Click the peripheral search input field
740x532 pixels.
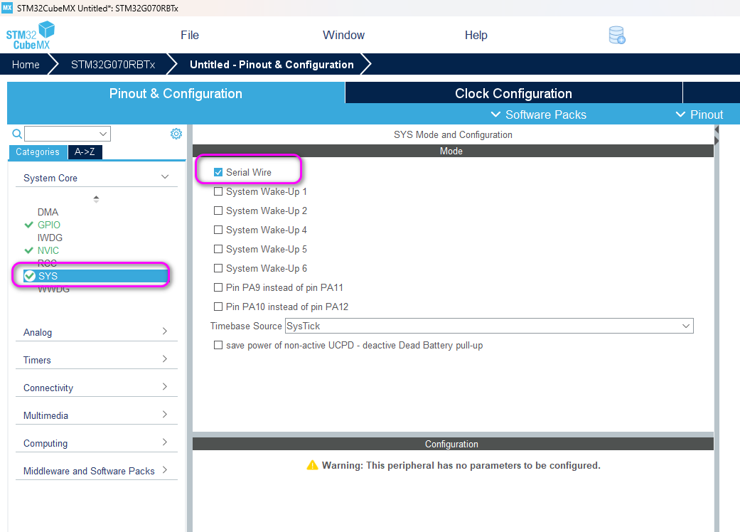[x=68, y=134]
